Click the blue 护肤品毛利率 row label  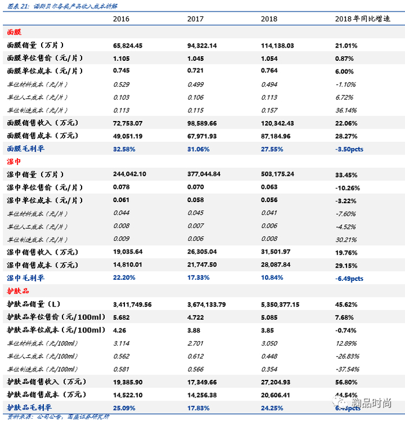(30, 407)
